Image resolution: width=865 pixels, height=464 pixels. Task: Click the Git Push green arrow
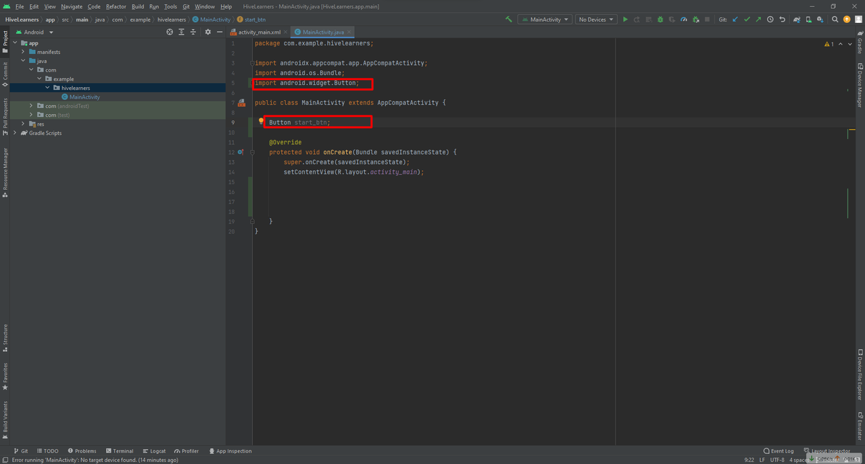pyautogui.click(x=758, y=20)
